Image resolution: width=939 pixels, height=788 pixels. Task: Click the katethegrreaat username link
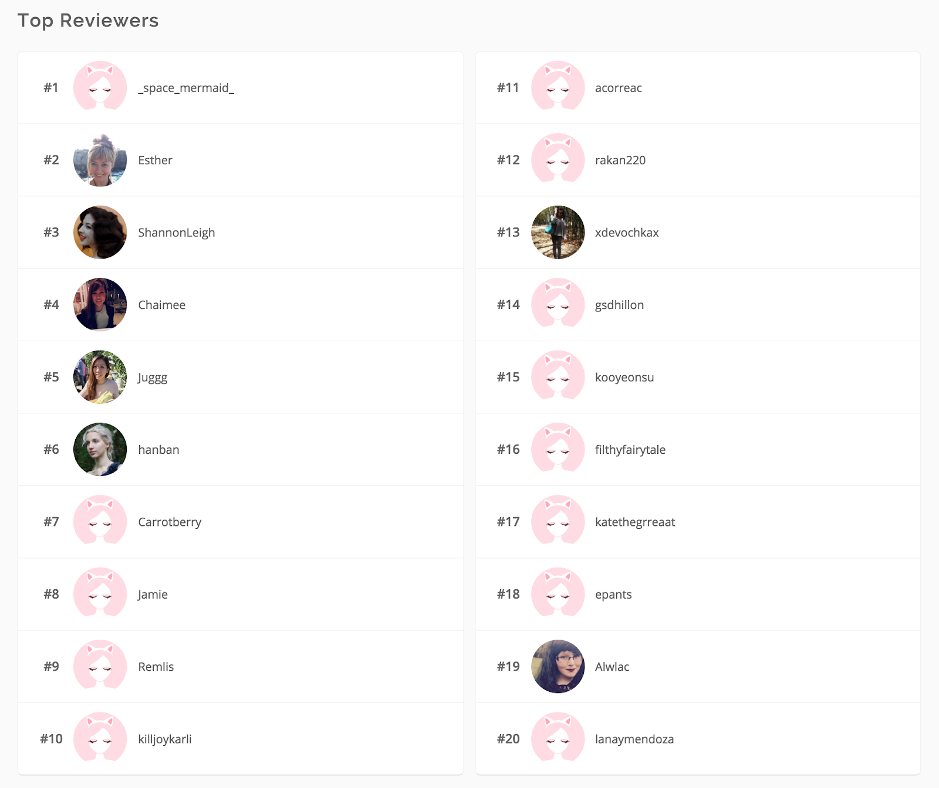tap(635, 522)
